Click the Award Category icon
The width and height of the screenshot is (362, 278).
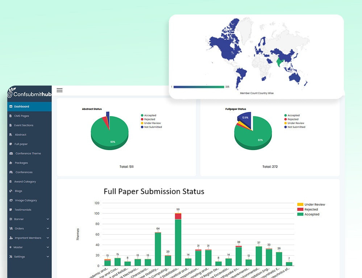click(x=11, y=182)
